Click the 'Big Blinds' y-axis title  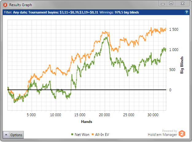[182, 65]
